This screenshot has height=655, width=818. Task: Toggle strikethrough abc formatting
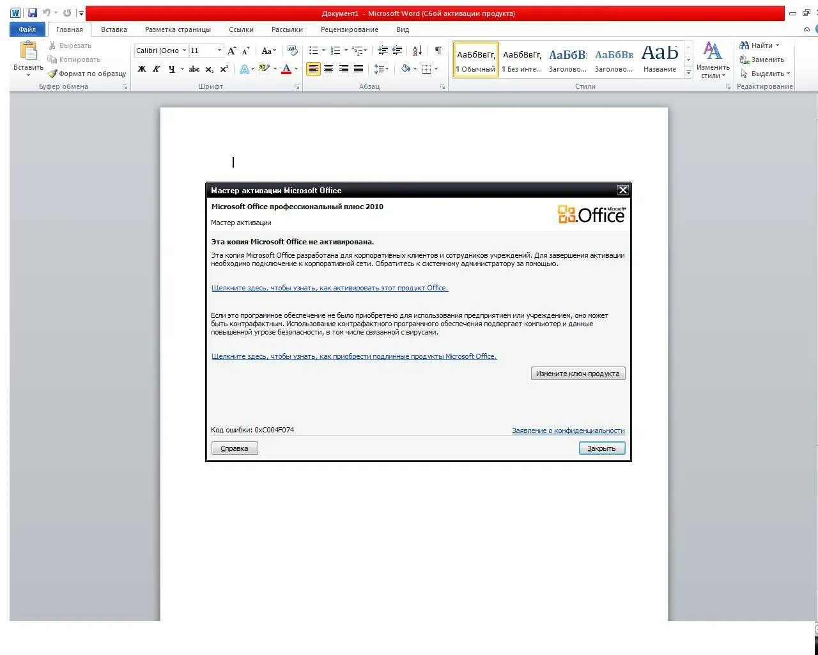[194, 69]
